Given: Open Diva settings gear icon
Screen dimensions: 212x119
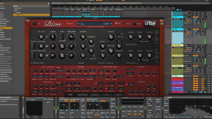Looking at the screenshot, I should pos(162,23).
